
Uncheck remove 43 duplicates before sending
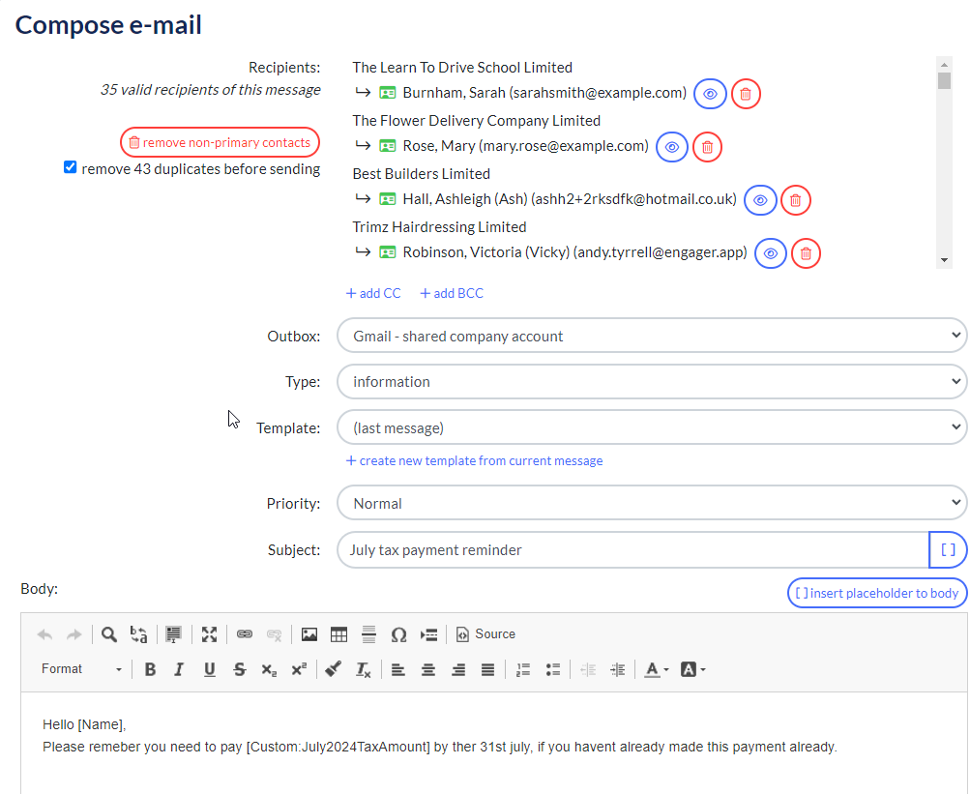[x=70, y=167]
